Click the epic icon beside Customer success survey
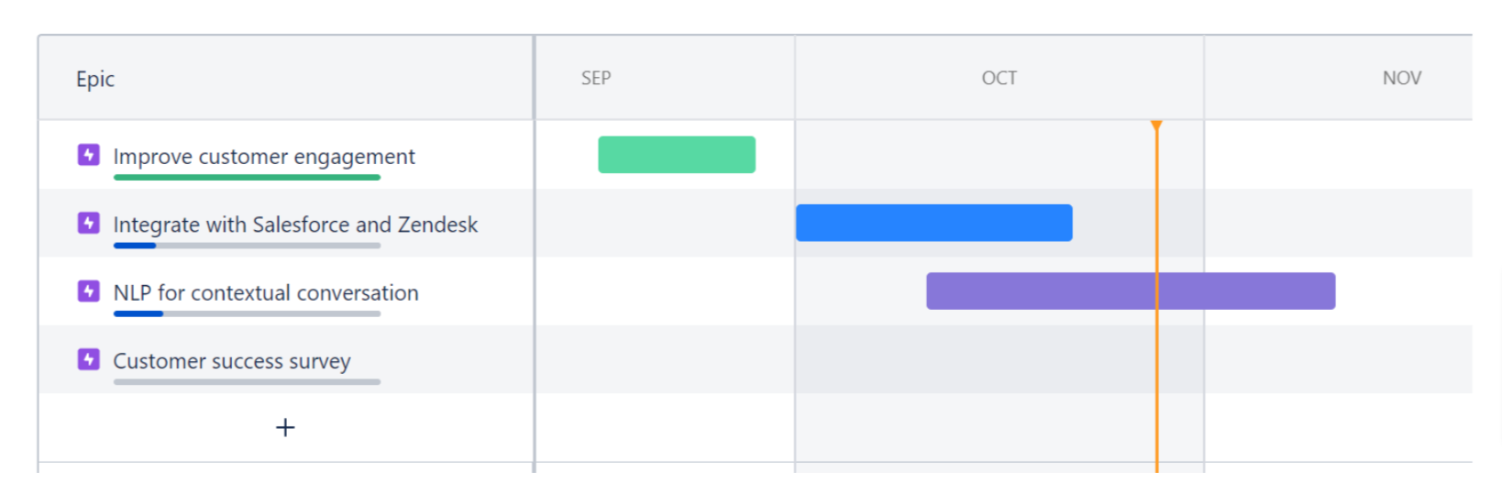1502x494 pixels. [x=88, y=359]
